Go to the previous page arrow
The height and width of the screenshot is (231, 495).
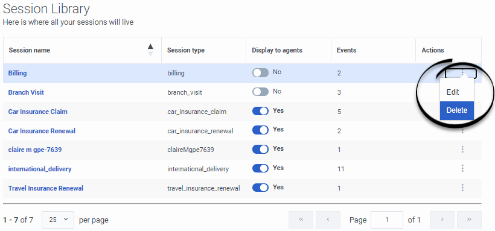coord(328,220)
